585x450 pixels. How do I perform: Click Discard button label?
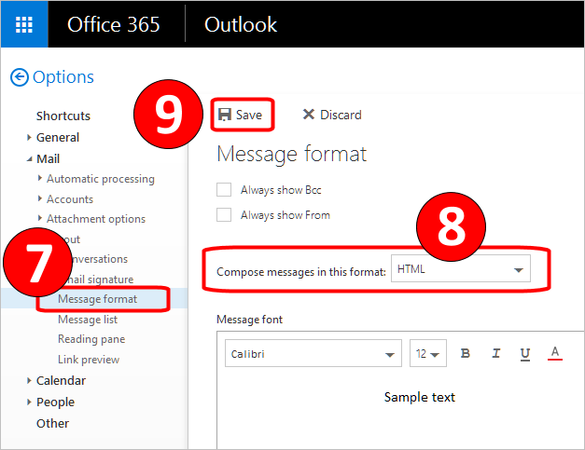coord(341,115)
